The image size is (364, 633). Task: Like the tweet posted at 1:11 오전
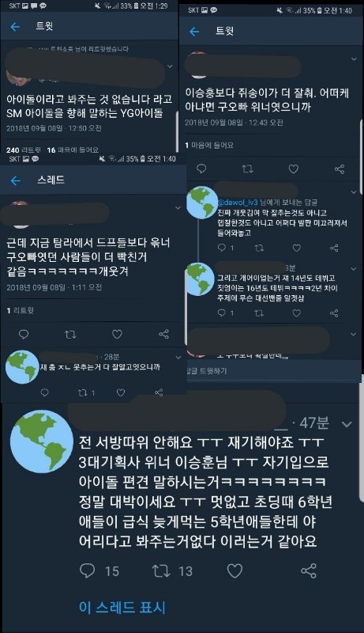click(x=117, y=334)
